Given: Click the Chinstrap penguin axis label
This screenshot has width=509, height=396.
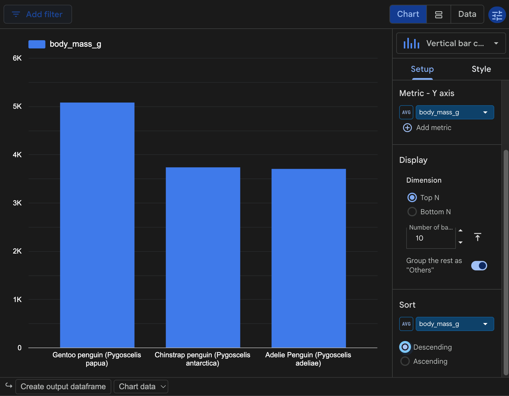Looking at the screenshot, I should point(203,359).
